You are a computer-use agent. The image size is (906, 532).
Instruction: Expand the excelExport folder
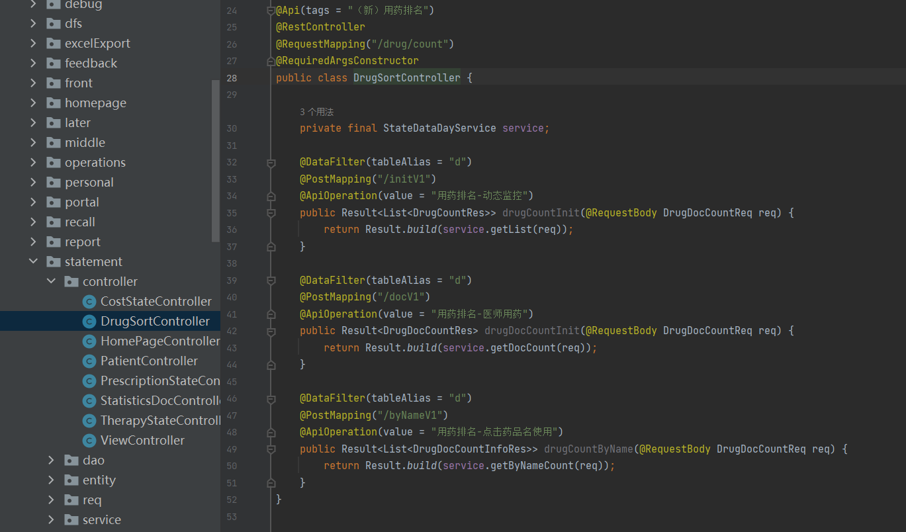33,44
